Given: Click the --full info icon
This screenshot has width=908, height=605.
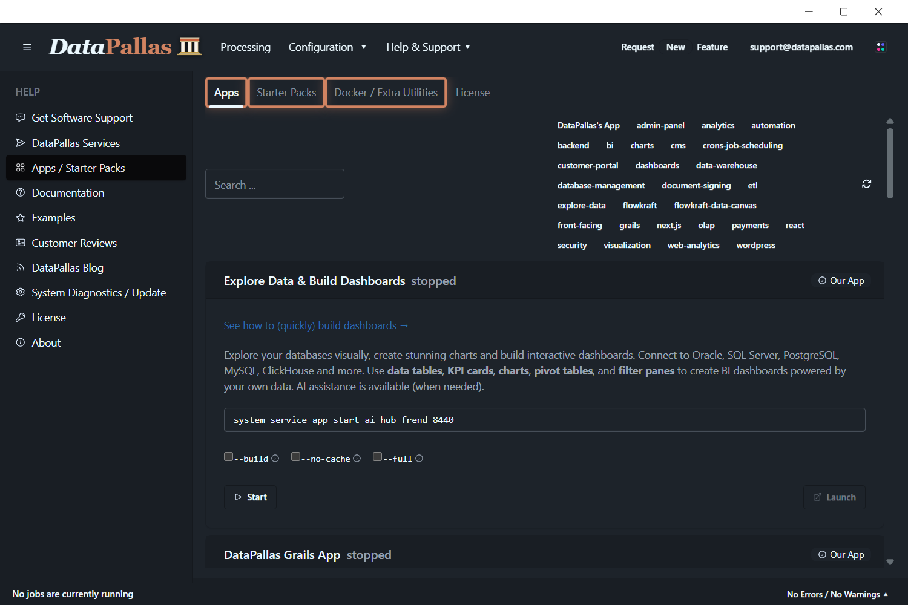Looking at the screenshot, I should pyautogui.click(x=419, y=459).
